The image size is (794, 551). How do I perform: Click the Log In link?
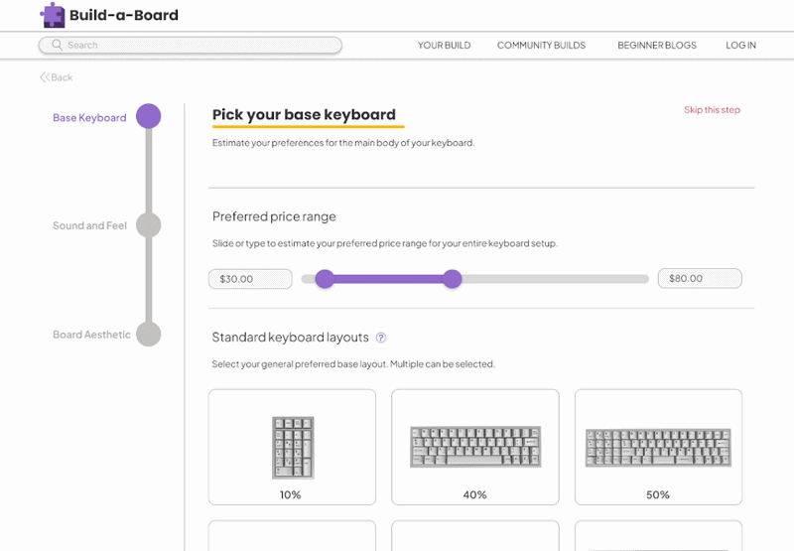coord(740,46)
